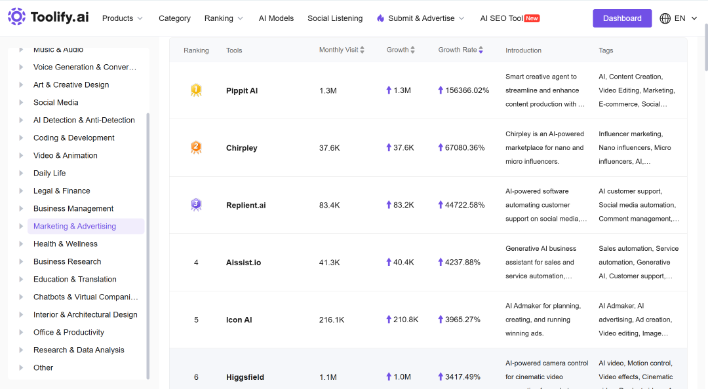Click the New badge on AI SEO Tool

tap(532, 18)
